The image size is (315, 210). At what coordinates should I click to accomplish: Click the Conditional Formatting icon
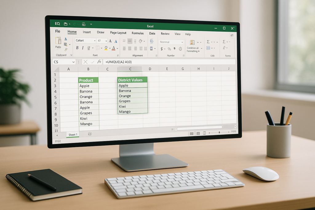(x=192, y=42)
